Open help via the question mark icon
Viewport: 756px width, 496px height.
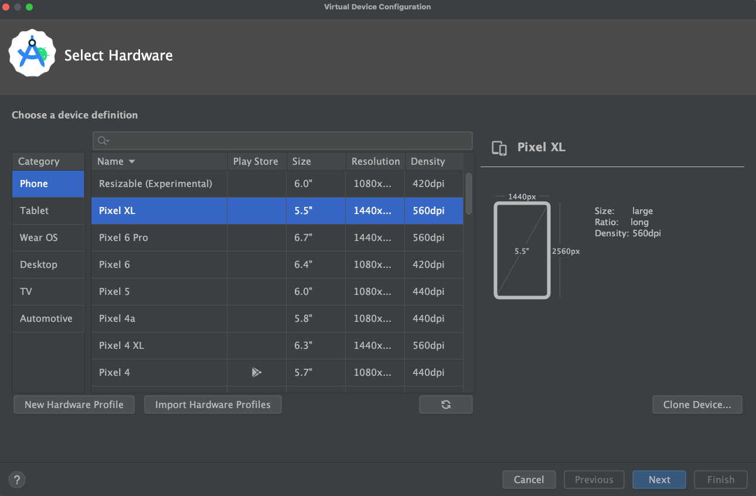(x=16, y=480)
